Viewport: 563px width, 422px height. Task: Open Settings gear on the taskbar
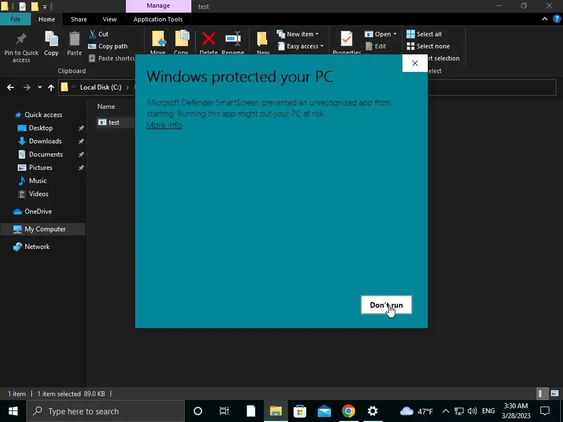(x=373, y=411)
